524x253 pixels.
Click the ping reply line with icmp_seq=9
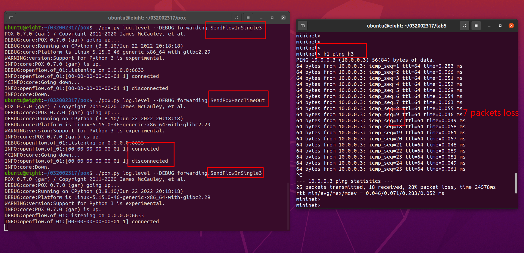click(379, 115)
